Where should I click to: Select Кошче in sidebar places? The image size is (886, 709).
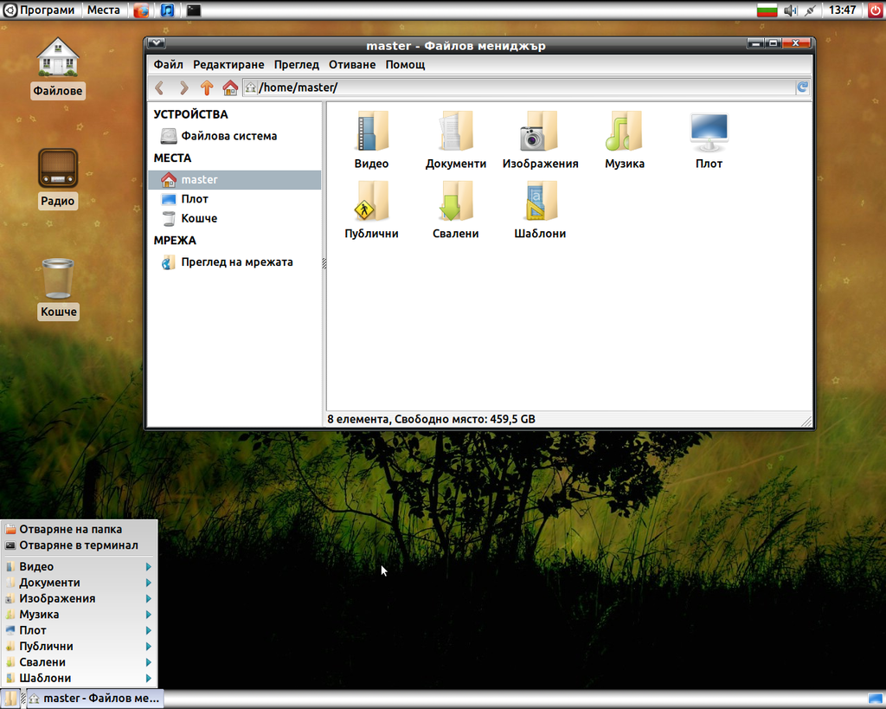pos(234,218)
